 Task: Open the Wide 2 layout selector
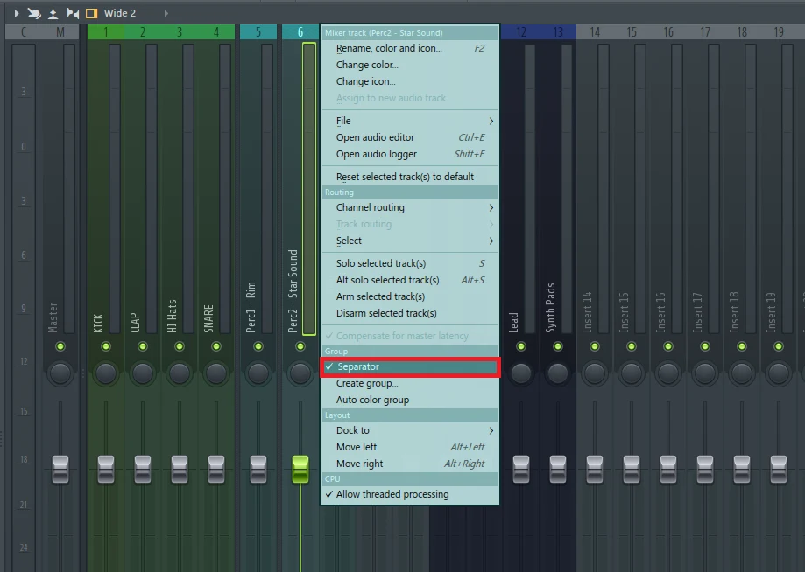[120, 13]
